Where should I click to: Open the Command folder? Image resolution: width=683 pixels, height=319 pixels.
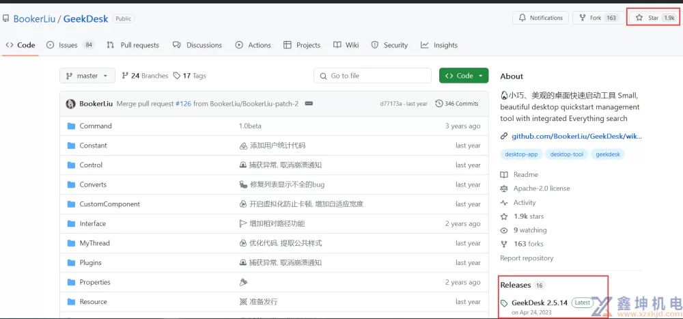pos(96,126)
